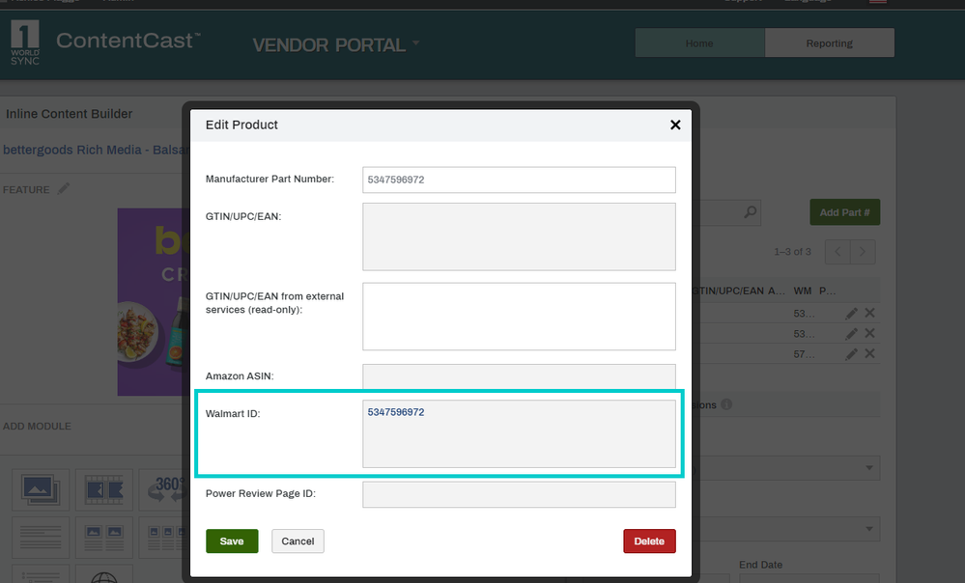Cancel editing the product

(x=298, y=541)
